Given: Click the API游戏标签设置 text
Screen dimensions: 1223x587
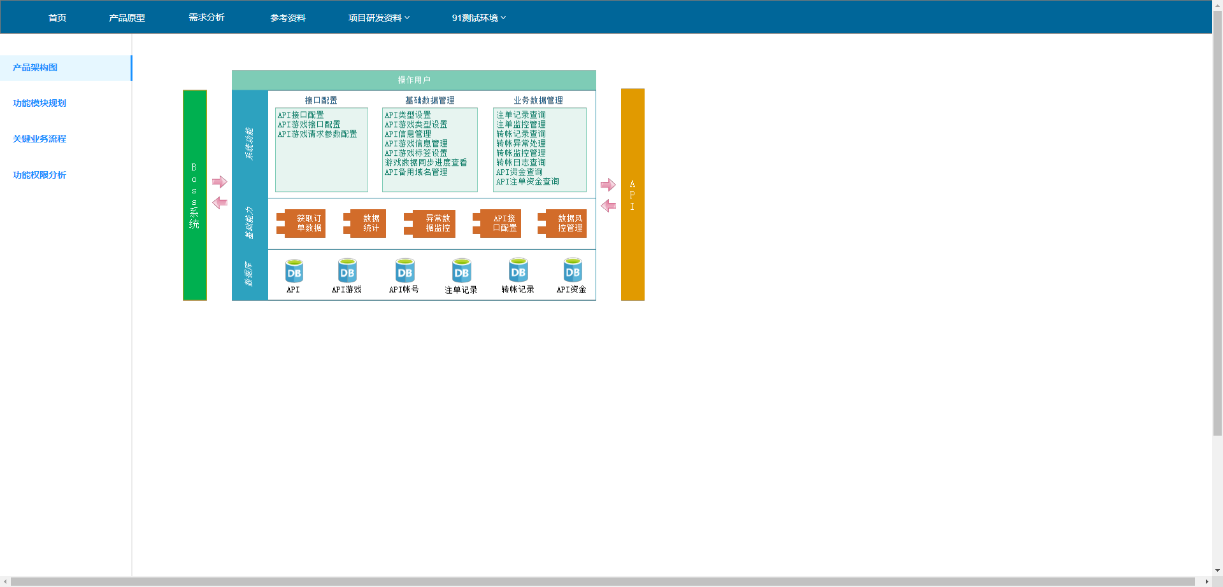Looking at the screenshot, I should click(x=416, y=153).
